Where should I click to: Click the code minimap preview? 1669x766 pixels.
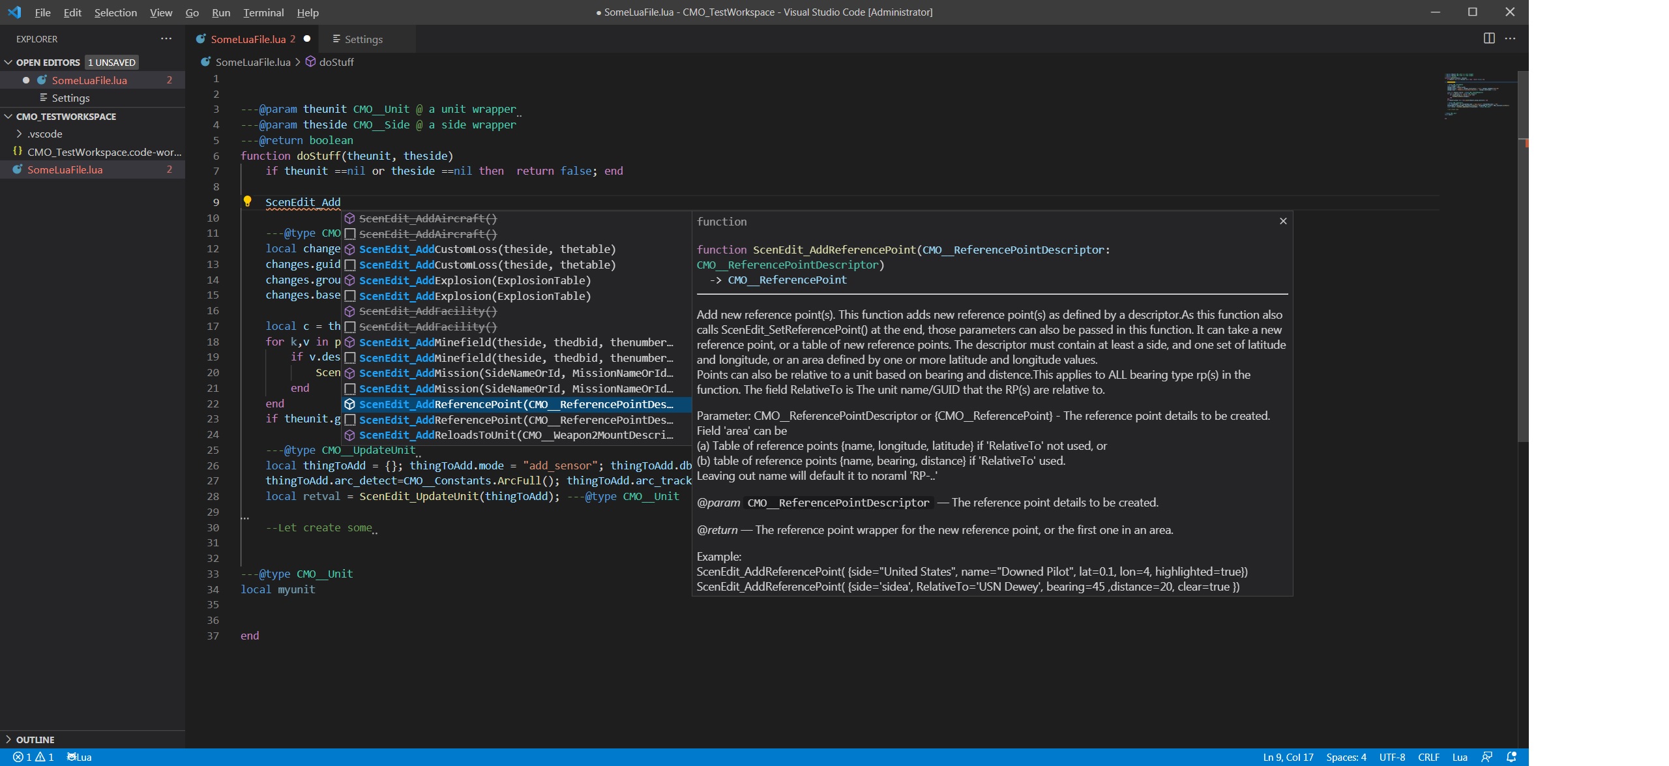[1477, 96]
